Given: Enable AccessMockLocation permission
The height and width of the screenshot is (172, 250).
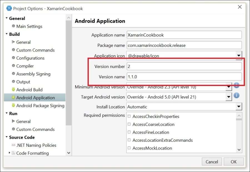Looking at the screenshot, I should [x=129, y=148].
